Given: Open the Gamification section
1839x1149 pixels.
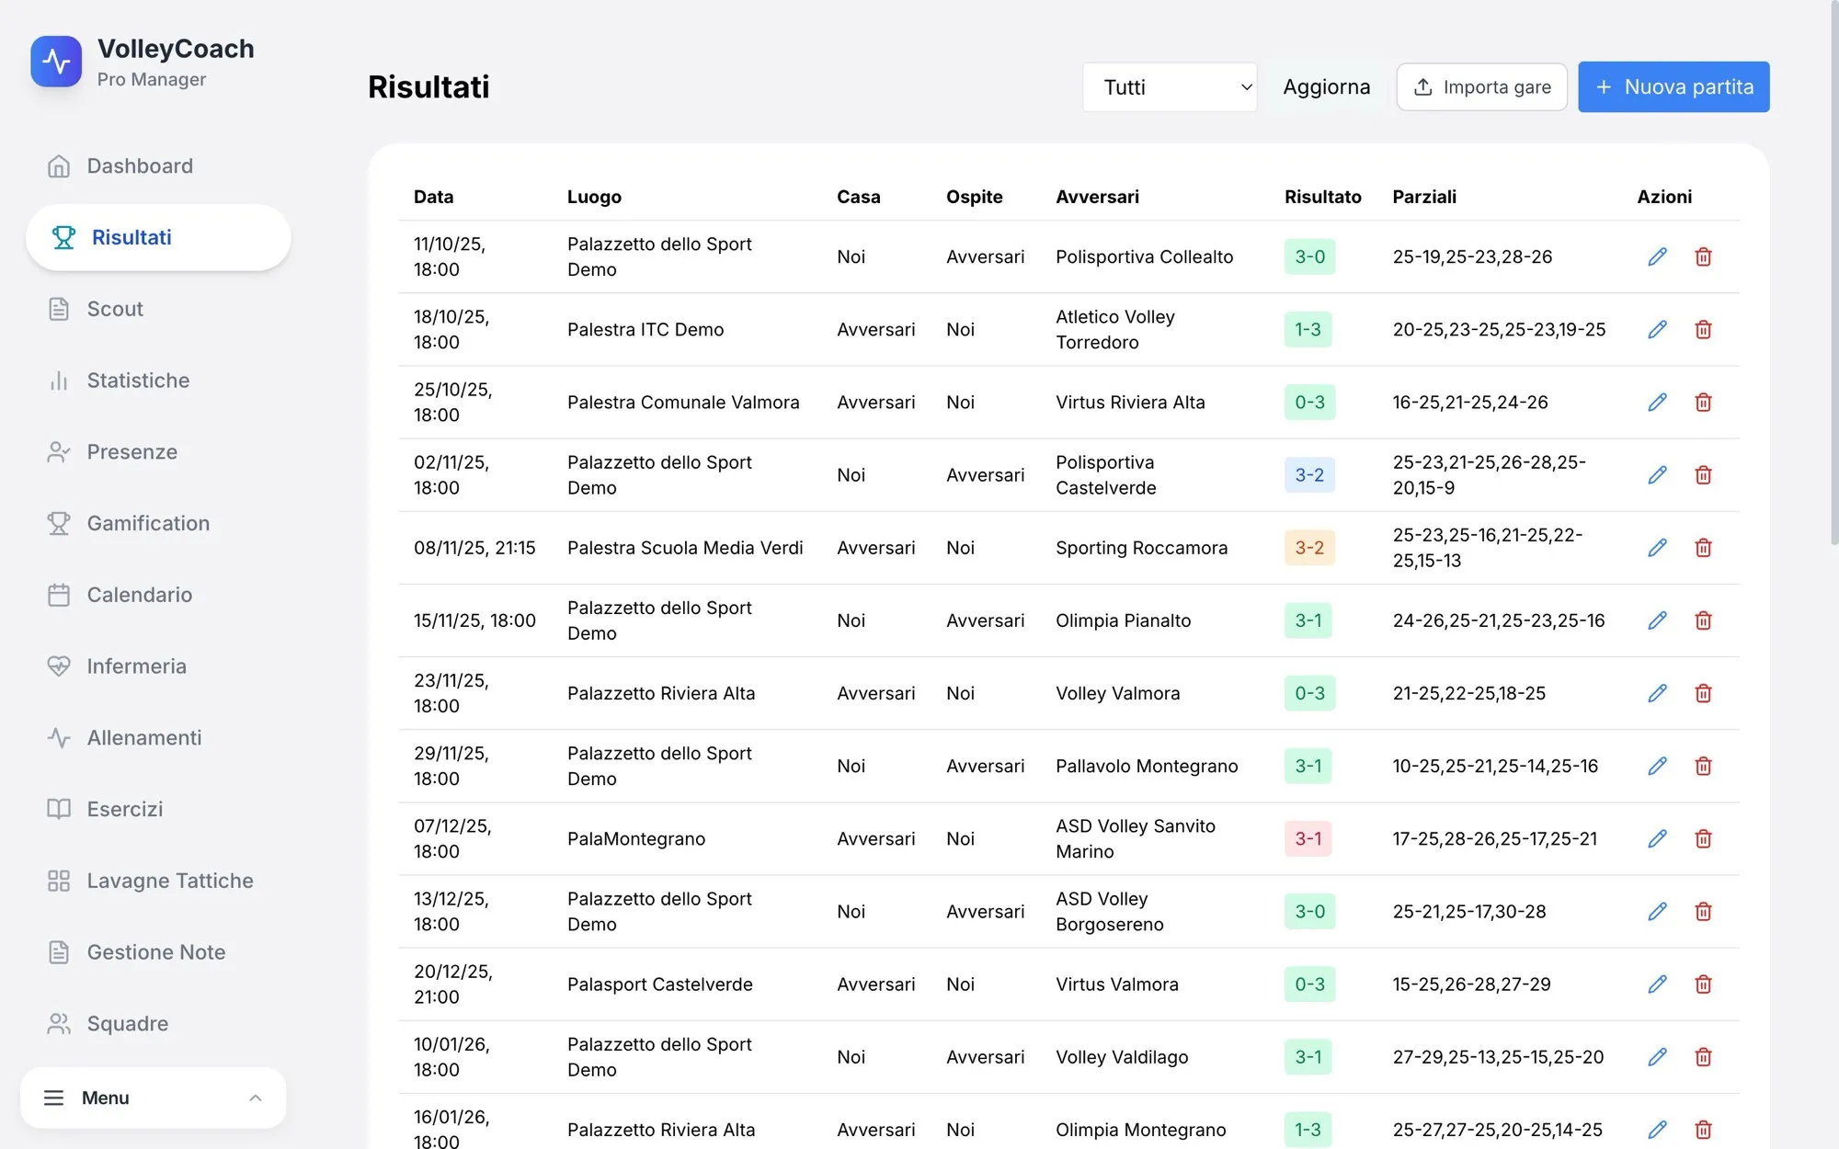Looking at the screenshot, I should 158,523.
